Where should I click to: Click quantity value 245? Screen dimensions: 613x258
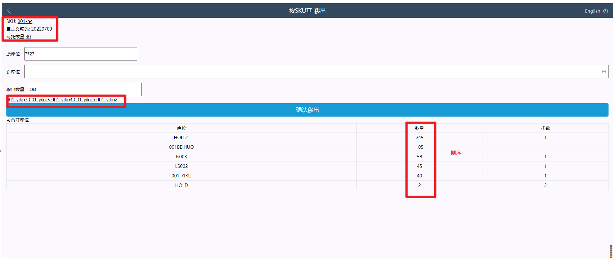[x=420, y=138]
